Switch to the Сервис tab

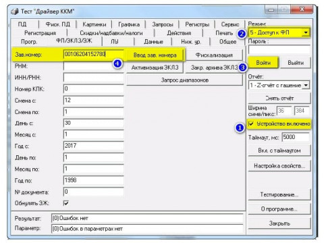coord(230,24)
